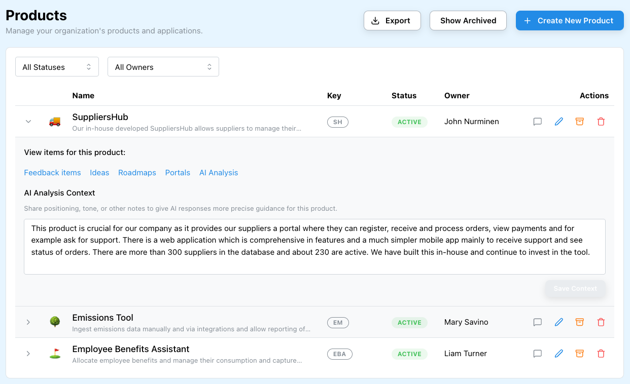Collapse the SuppliersHub row chevron
The width and height of the screenshot is (630, 384).
pos(28,122)
